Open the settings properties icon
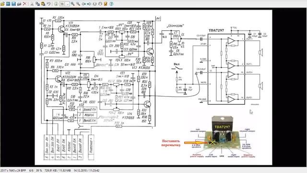The image size is (307, 173). [106, 4]
